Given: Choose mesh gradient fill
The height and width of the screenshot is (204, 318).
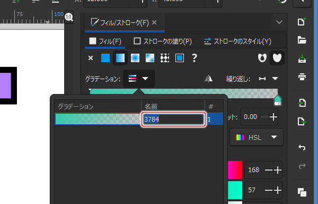Looking at the screenshot, I should click(150, 58).
